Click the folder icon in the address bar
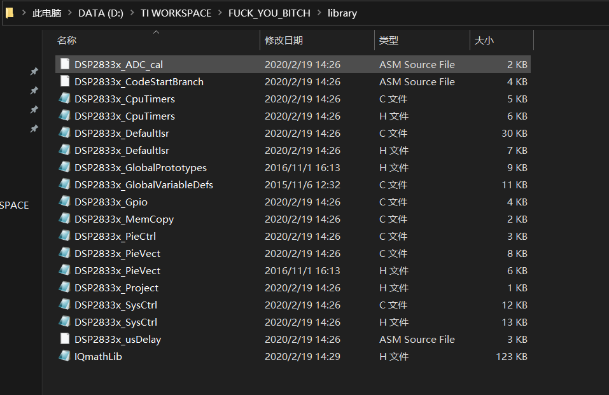 [x=10, y=13]
